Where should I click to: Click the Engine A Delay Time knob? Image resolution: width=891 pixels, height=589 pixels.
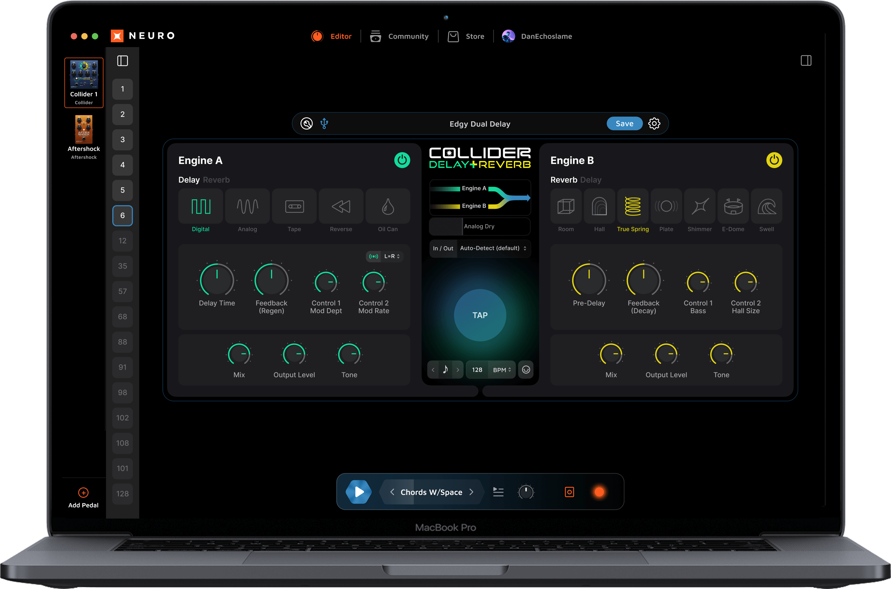[217, 280]
